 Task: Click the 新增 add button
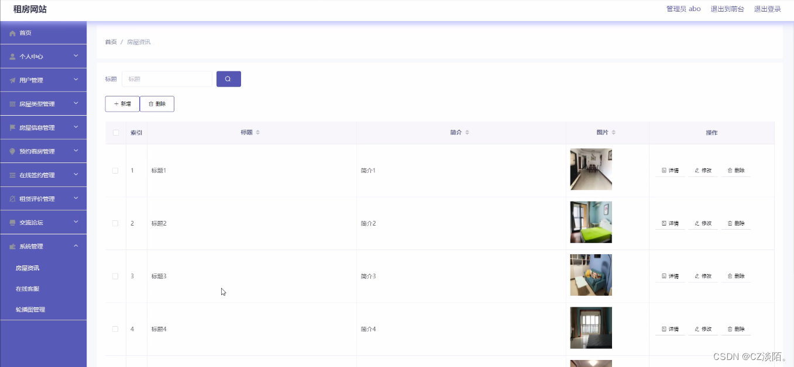coord(122,104)
